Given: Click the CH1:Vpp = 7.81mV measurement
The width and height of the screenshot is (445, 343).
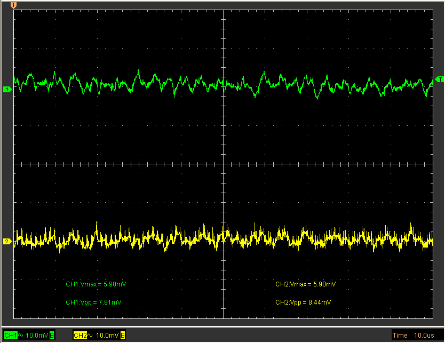Looking at the screenshot, I should (x=93, y=302).
